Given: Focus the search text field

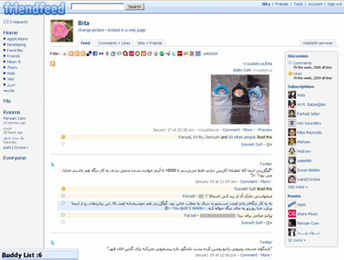Looking at the screenshot, I should [98, 7].
